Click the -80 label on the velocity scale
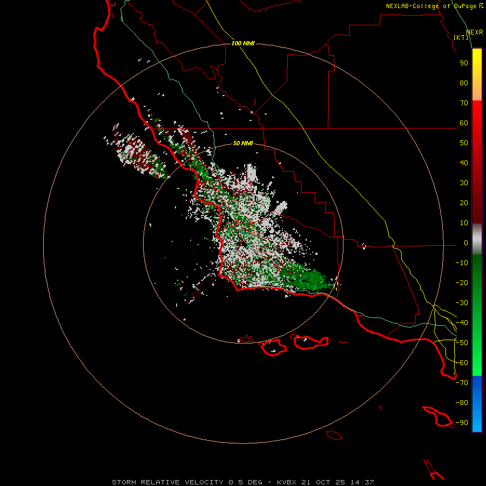Viewport: 486px width, 486px height. (x=462, y=403)
